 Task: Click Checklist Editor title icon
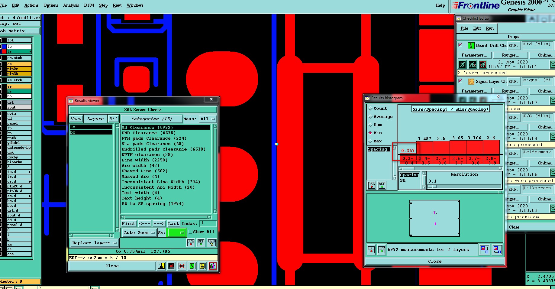pyautogui.click(x=459, y=18)
